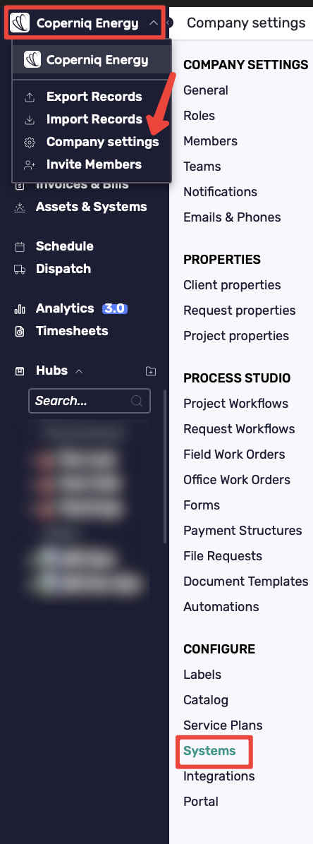Collapse the Hubs section chevron
The image size is (313, 844).
[79, 371]
